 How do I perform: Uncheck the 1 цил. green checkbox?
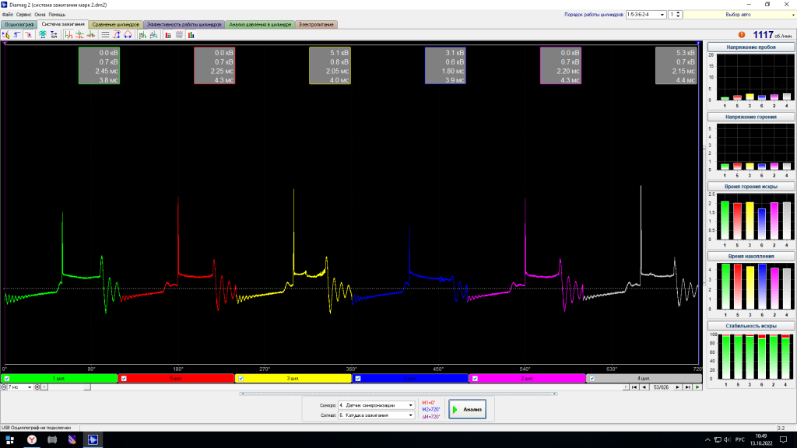[6, 379]
